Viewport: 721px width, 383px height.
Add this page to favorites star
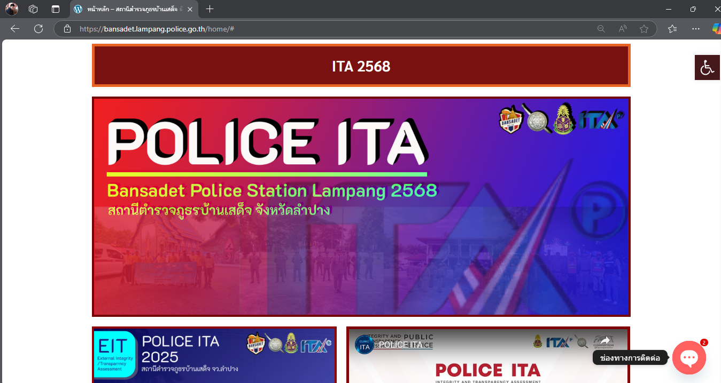pos(644,29)
